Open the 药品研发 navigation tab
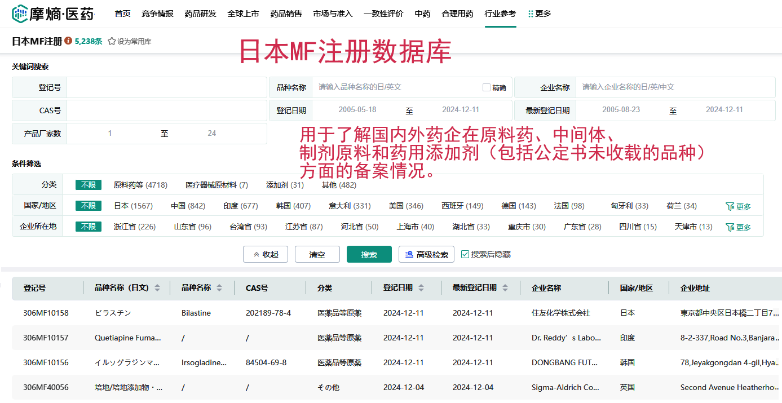The image size is (782, 403). [x=200, y=14]
